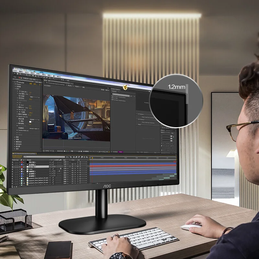Switch to the Transitions tab in Animation Composer
The width and height of the screenshot is (259, 259).
(x=114, y=91)
